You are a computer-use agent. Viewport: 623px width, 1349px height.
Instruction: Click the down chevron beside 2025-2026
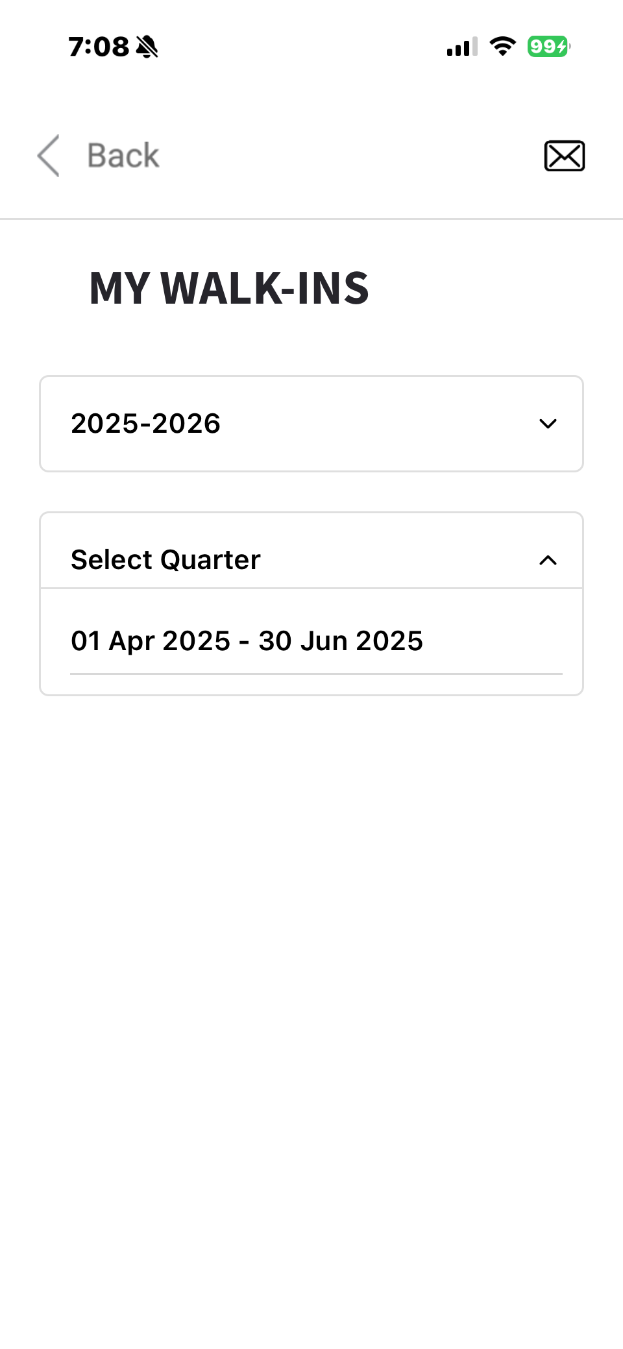(548, 424)
